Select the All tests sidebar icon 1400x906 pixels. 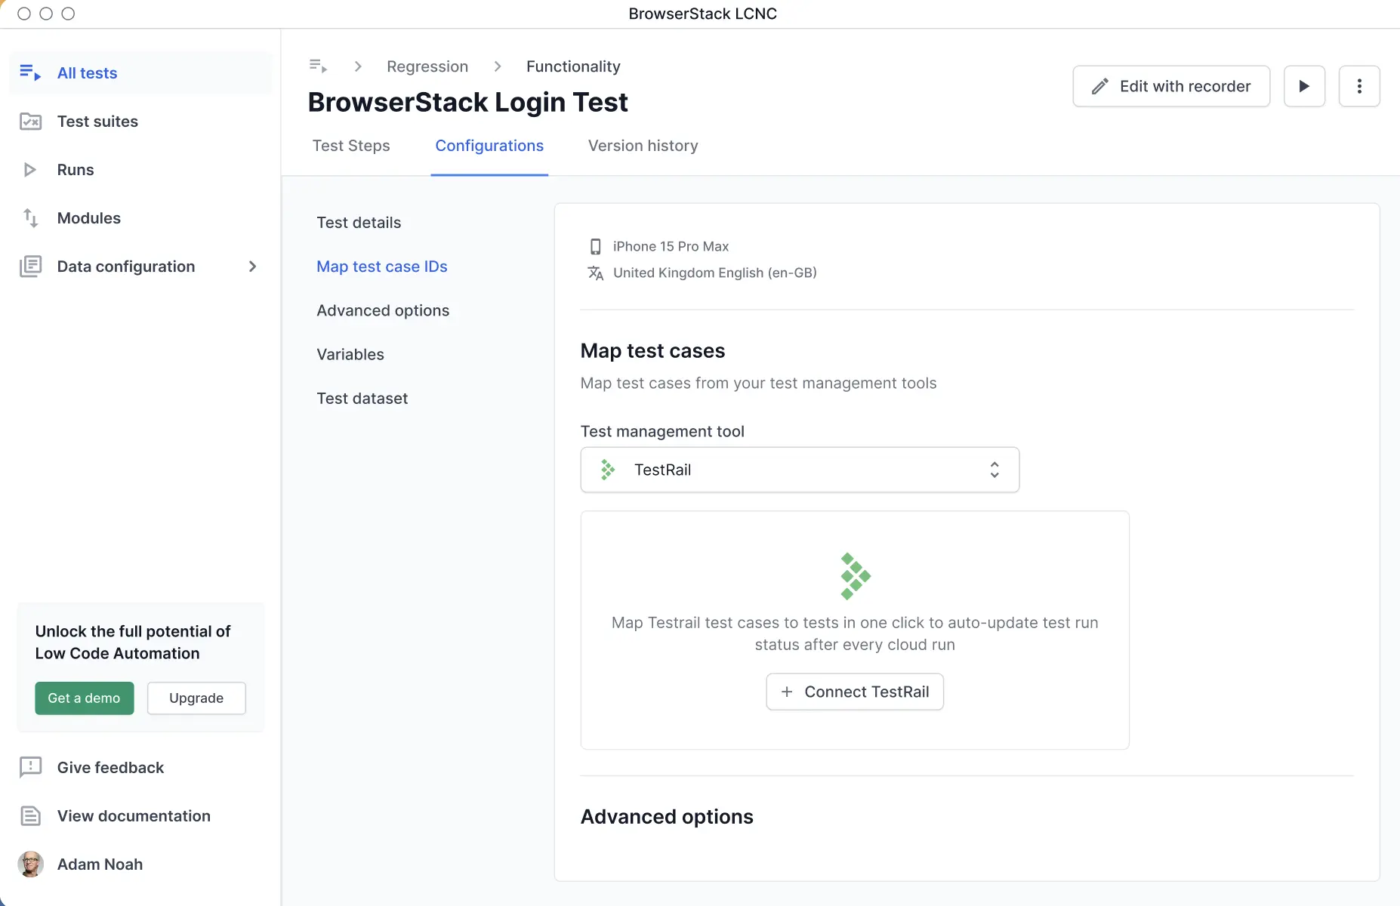[x=30, y=72]
